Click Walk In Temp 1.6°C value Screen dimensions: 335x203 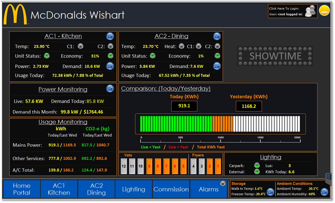click(x=258, y=189)
